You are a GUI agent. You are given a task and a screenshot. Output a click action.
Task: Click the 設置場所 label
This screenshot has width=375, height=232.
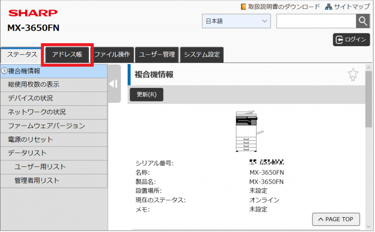coord(149,191)
